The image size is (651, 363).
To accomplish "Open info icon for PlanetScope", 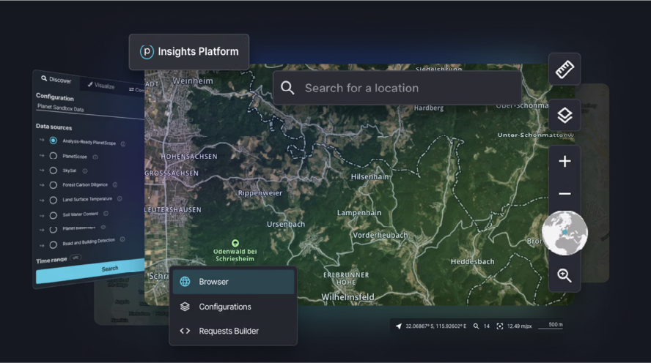I will [95, 157].
